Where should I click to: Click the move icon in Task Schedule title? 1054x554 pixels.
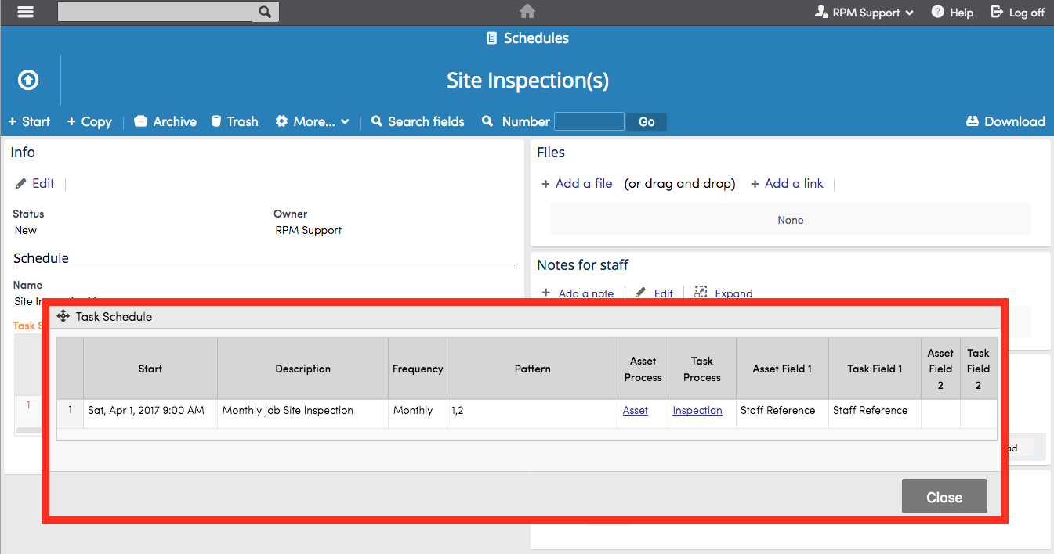pyautogui.click(x=63, y=316)
